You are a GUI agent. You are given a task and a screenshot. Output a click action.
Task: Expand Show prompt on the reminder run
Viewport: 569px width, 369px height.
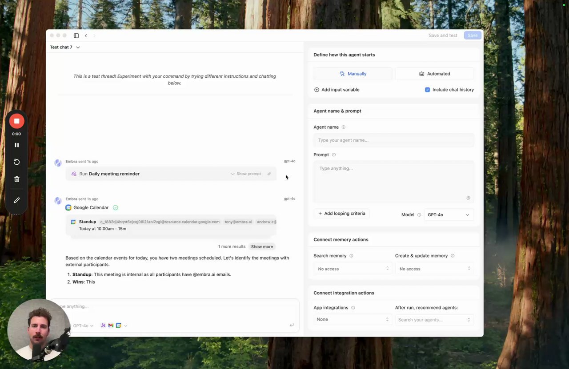point(245,174)
